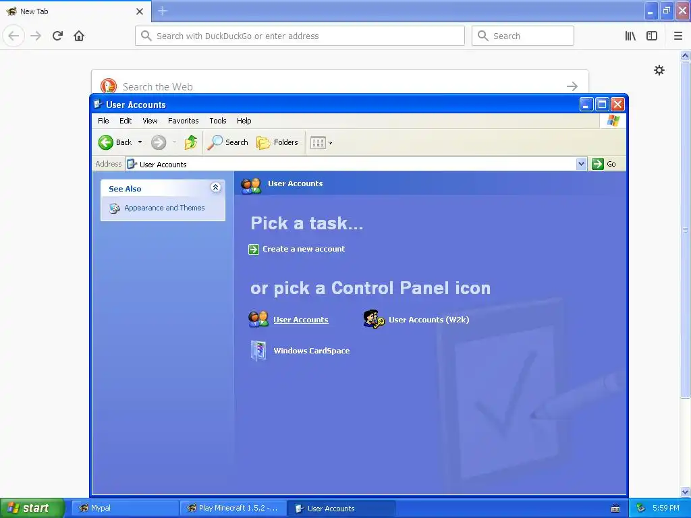Submit web search with arrow icon

(572, 86)
